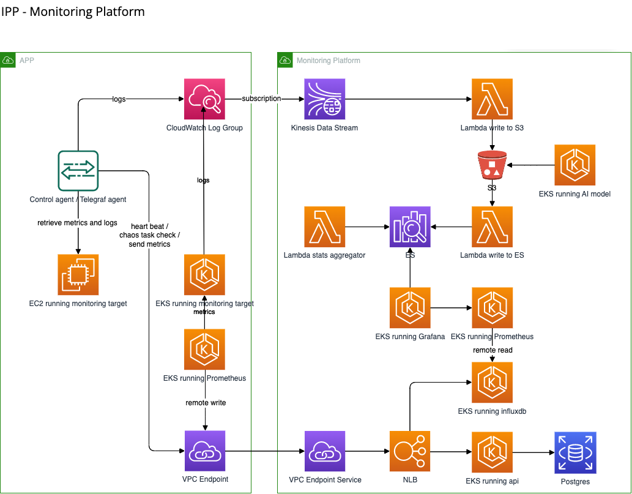This screenshot has width=632, height=494.
Task: Select the 'retrieve metrics and logs' label
Action: [x=77, y=223]
